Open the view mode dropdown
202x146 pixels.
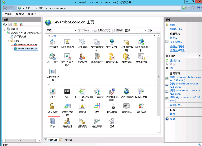pos(150,30)
